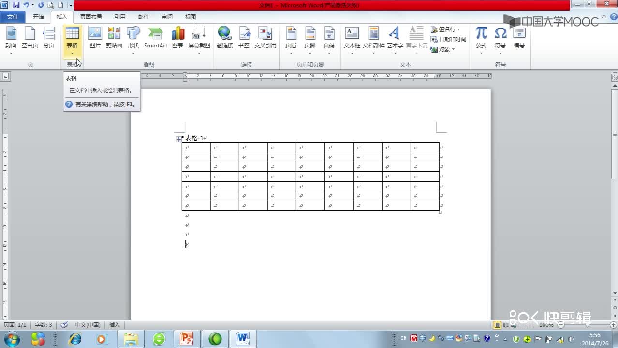Collapse the ribbon with the caret
This screenshot has width=618, height=348.
604,16
